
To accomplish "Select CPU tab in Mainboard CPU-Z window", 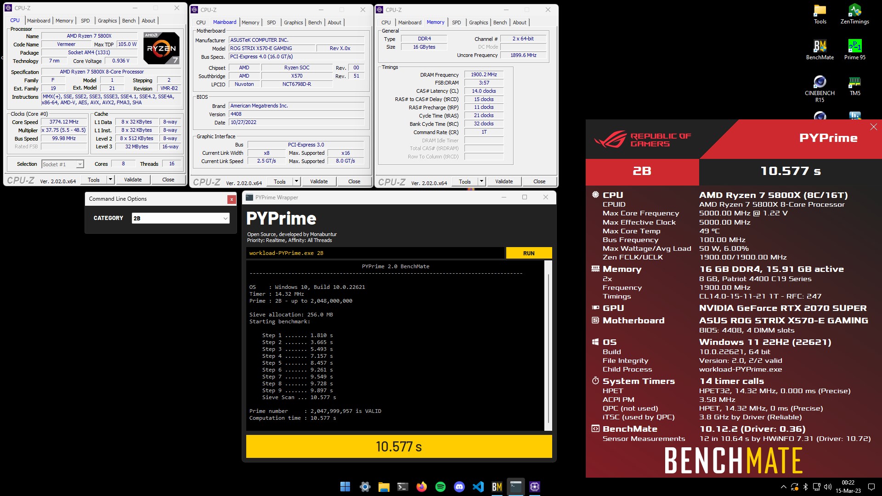I will [x=201, y=23].
